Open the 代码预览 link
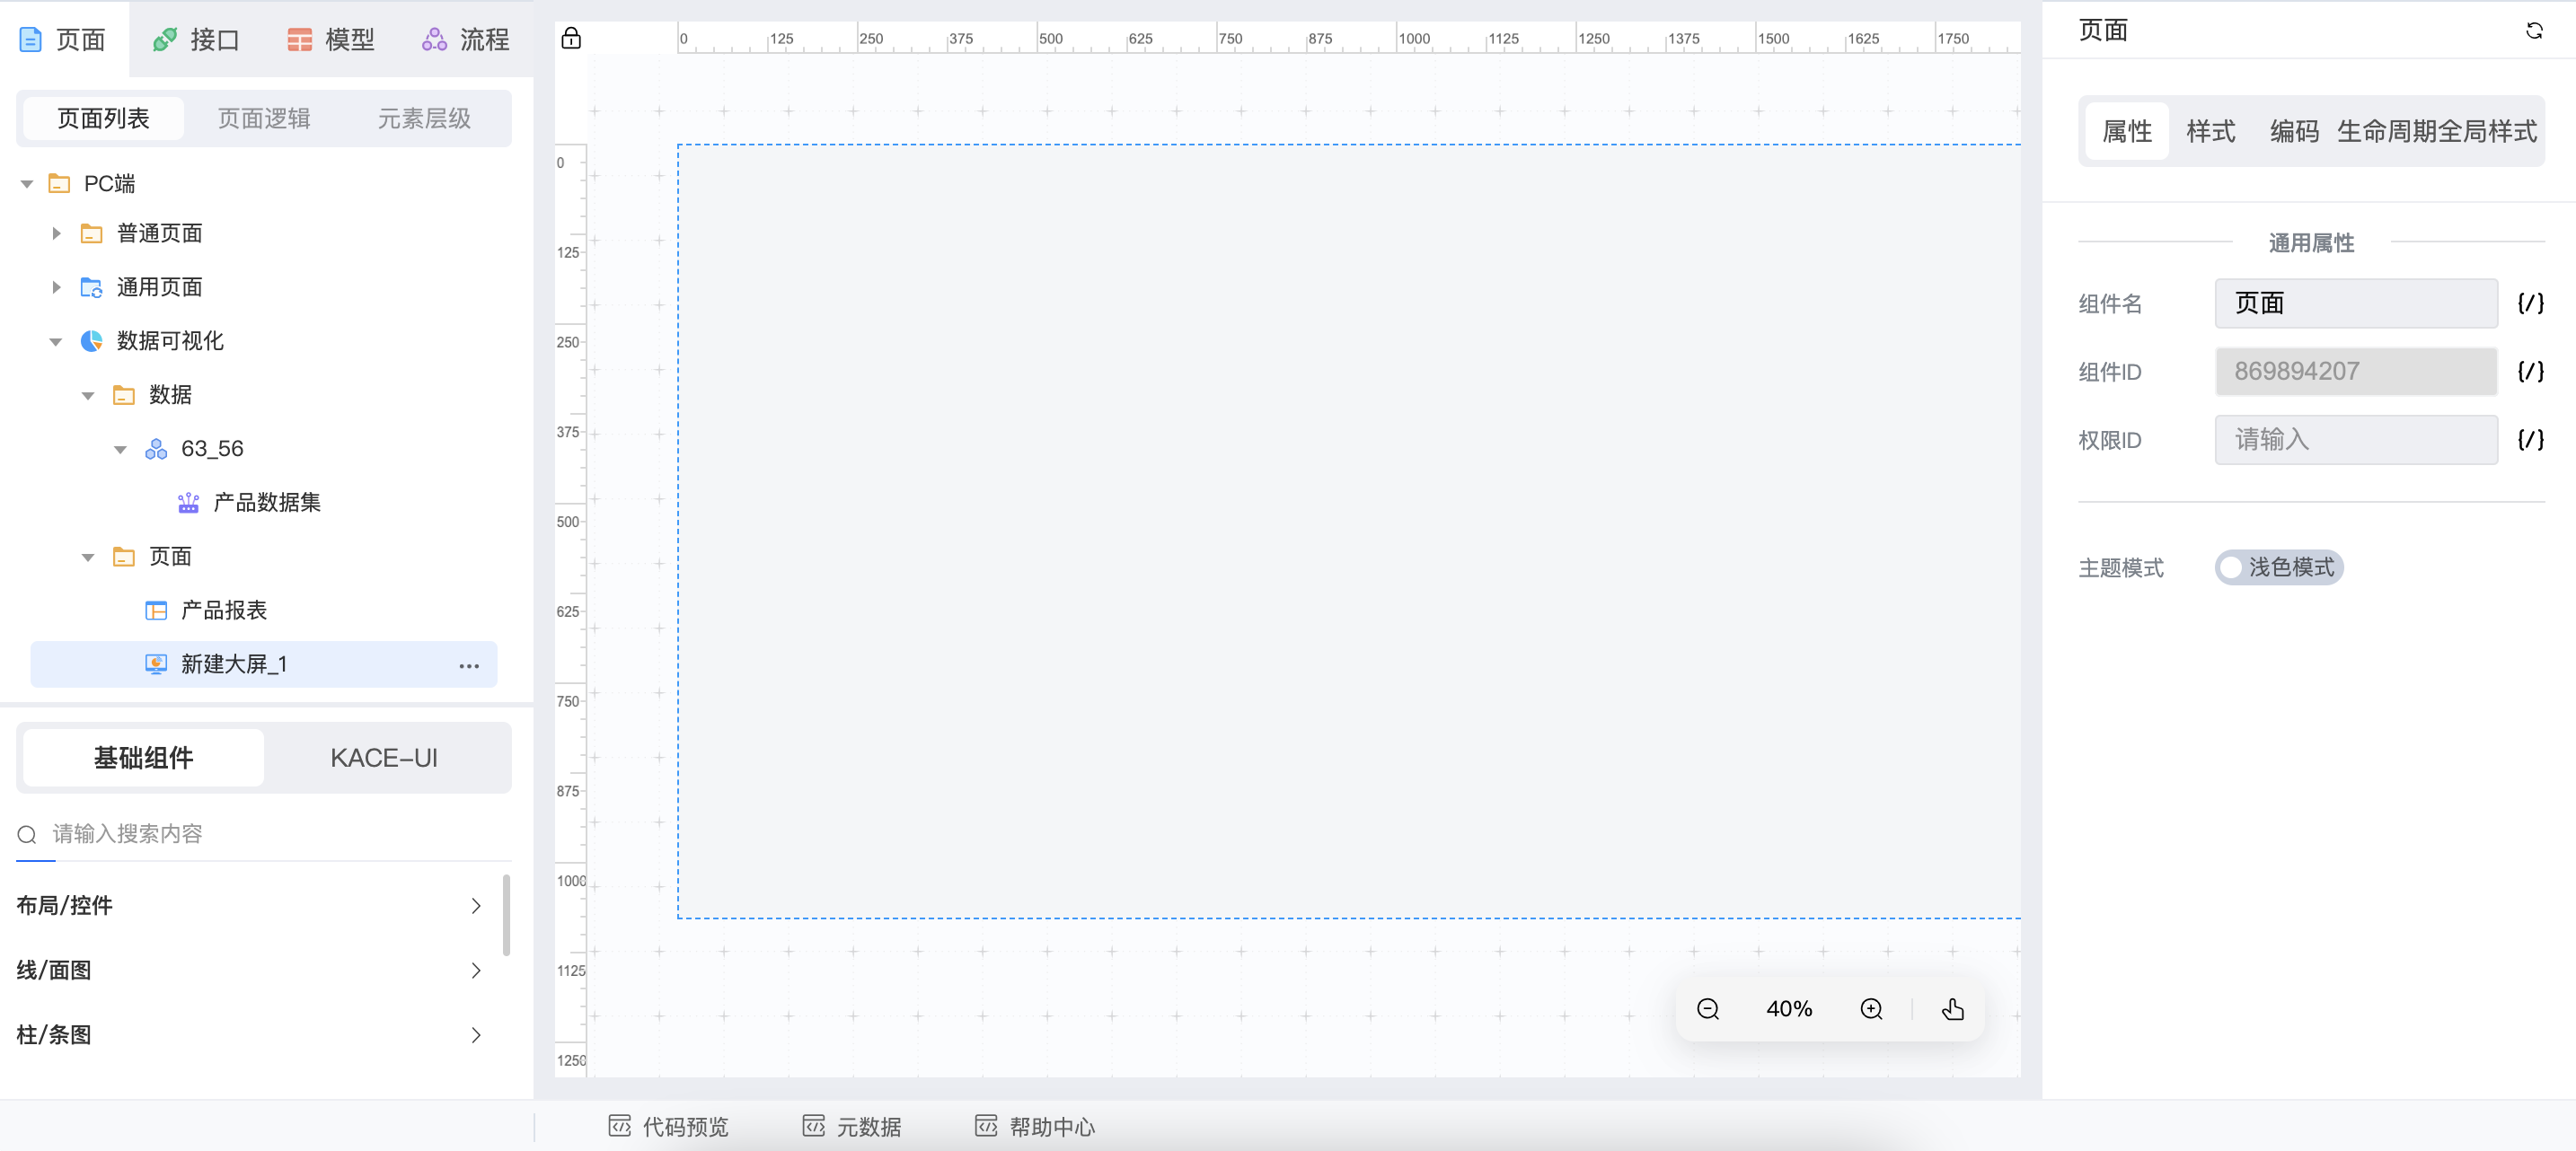Viewport: 2576px width, 1151px height. click(x=669, y=1127)
